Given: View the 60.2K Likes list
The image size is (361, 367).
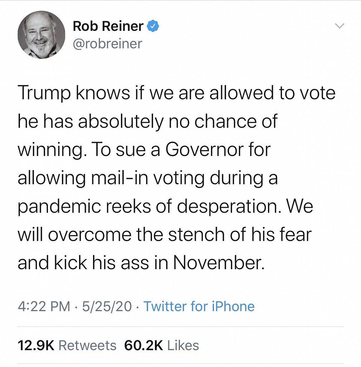Looking at the screenshot, I should pos(161,345).
